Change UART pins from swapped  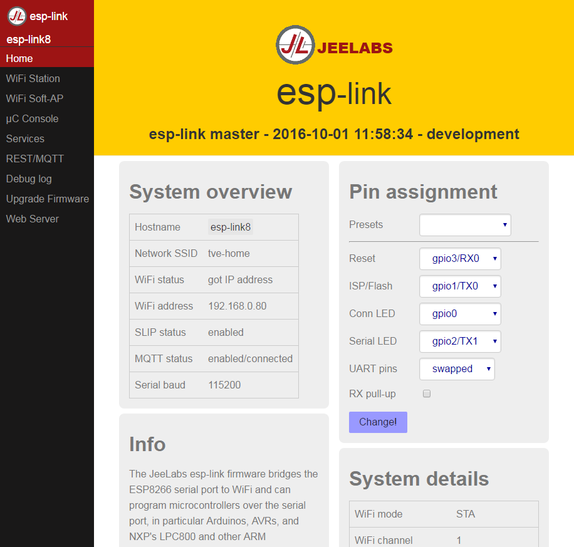457,369
